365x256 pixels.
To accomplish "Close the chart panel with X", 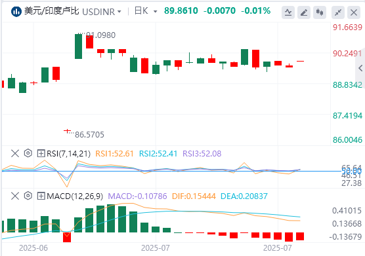I will (x=354, y=12).
